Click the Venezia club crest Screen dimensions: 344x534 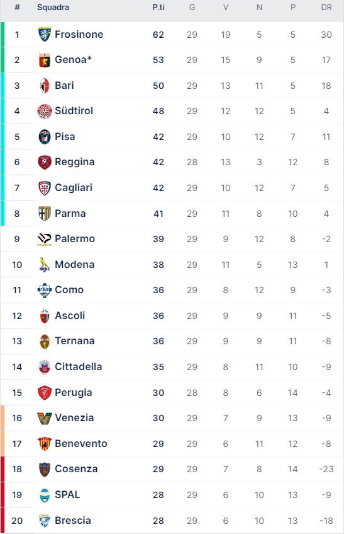click(45, 418)
